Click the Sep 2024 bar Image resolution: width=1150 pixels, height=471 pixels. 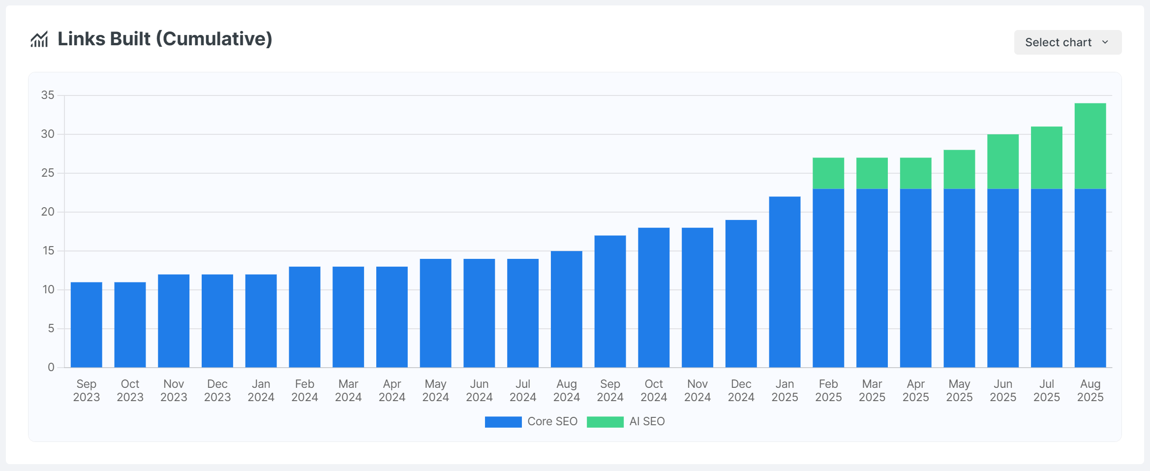pos(610,301)
